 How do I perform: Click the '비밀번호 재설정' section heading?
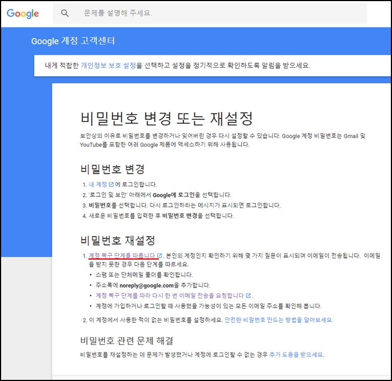coord(118,240)
